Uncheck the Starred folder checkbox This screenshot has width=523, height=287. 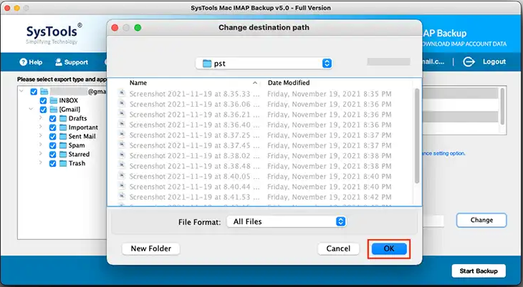(x=52, y=155)
